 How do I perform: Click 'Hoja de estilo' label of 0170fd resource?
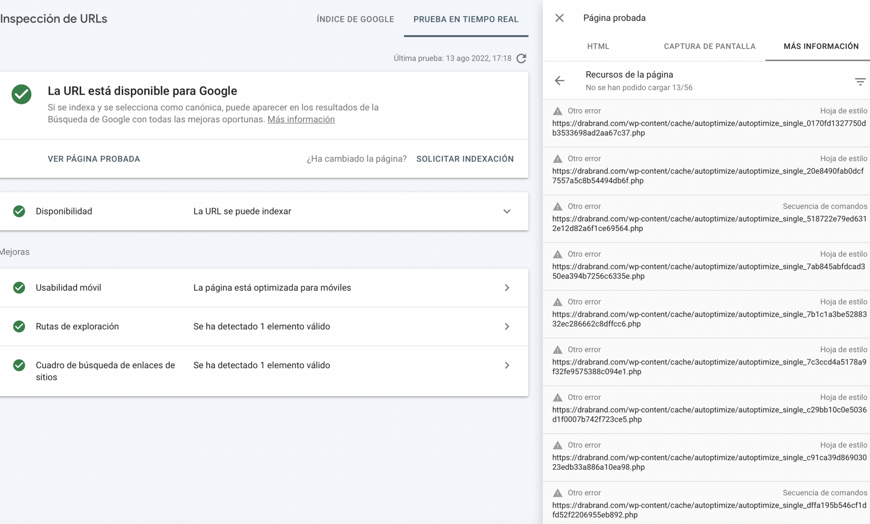click(844, 111)
